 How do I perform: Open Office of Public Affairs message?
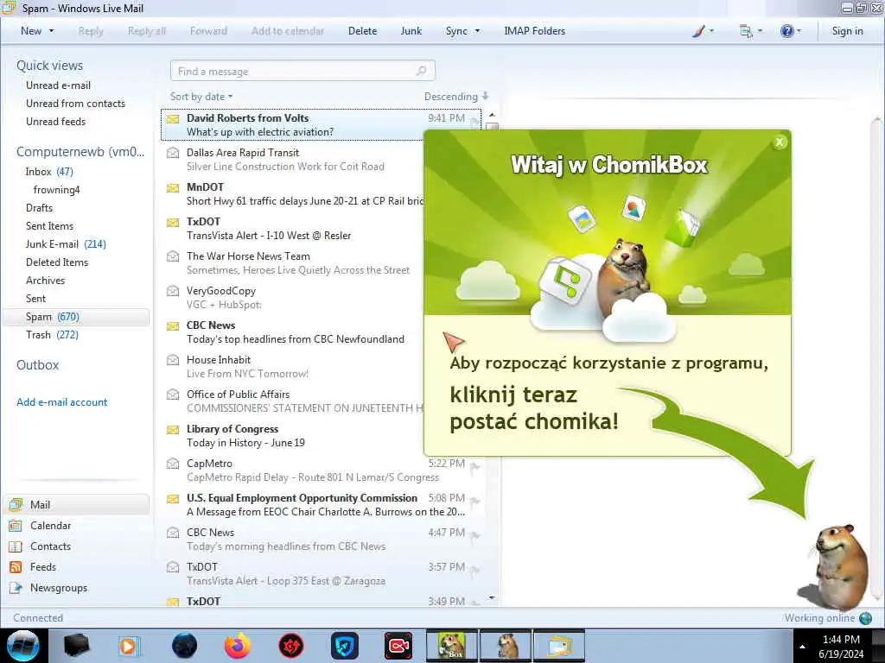coord(294,401)
